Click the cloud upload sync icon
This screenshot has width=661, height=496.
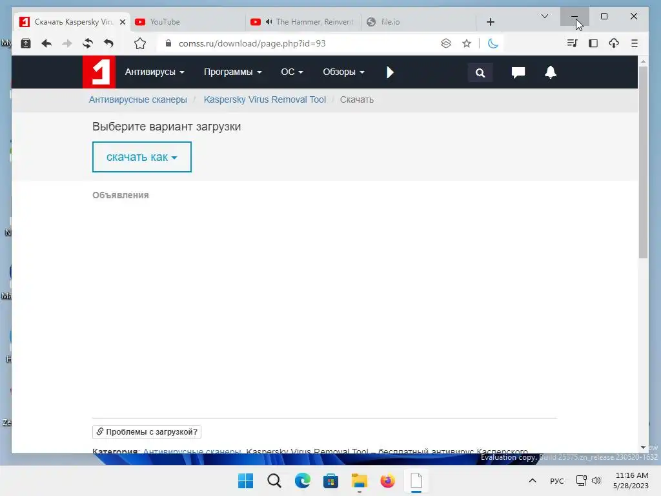(614, 43)
